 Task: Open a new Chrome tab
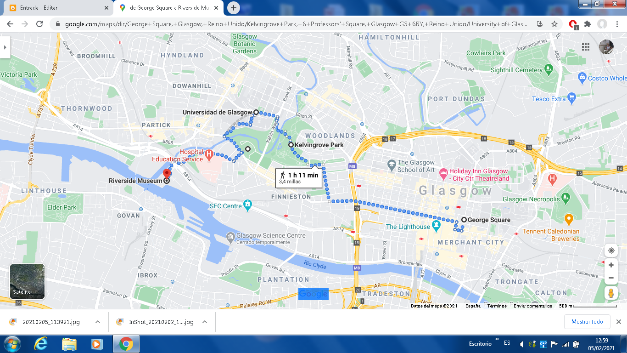coord(234,8)
